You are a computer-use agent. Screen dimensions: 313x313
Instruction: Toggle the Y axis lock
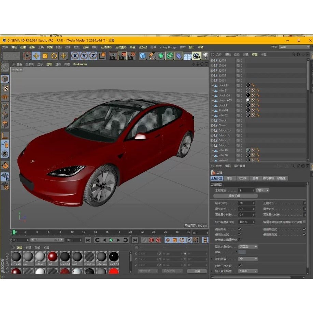tap(84, 56)
